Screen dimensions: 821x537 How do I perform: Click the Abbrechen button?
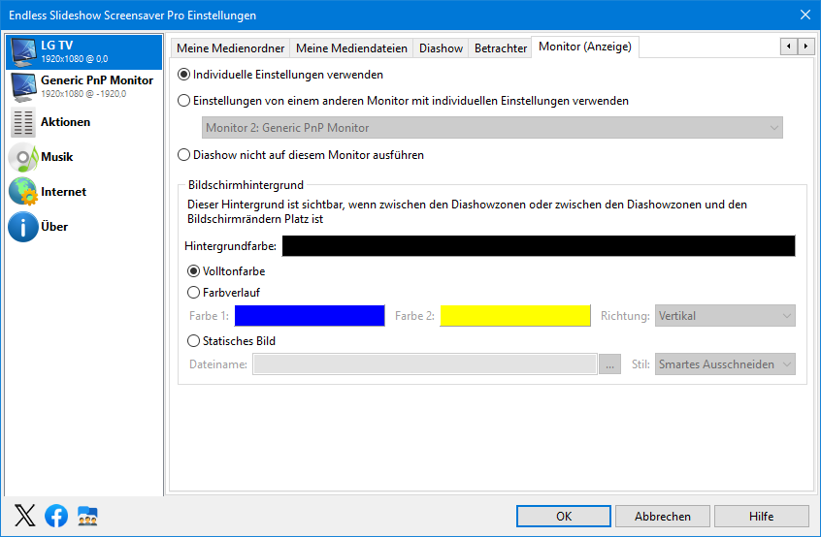click(x=663, y=516)
